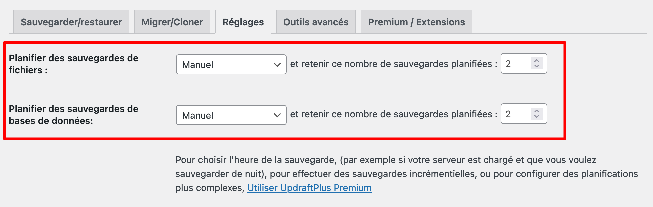The height and width of the screenshot is (207, 653).
Task: Open the 'Planifier des sauvegardes de fichiers' dropdown
Action: (x=231, y=64)
